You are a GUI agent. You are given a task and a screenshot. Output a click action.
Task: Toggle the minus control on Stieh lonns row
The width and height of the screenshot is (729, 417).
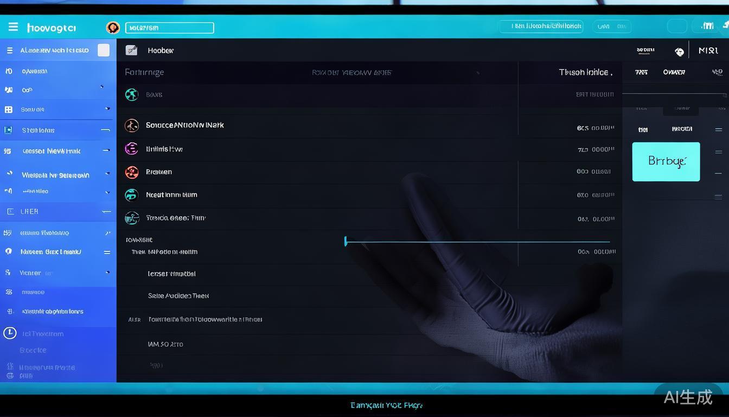coord(105,130)
